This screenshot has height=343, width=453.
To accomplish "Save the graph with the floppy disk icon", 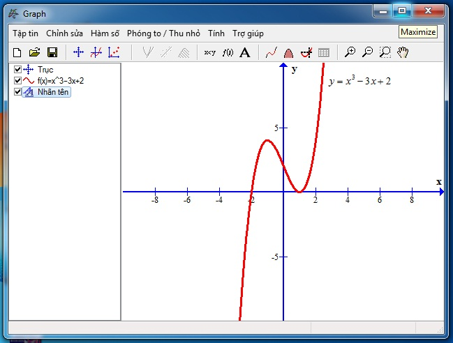I will (x=52, y=52).
